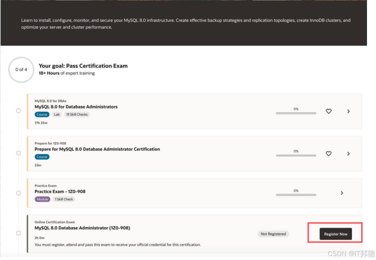Viewport: 376px width, 260px height.
Task: Click the Not Registered status badge
Action: 273,234
